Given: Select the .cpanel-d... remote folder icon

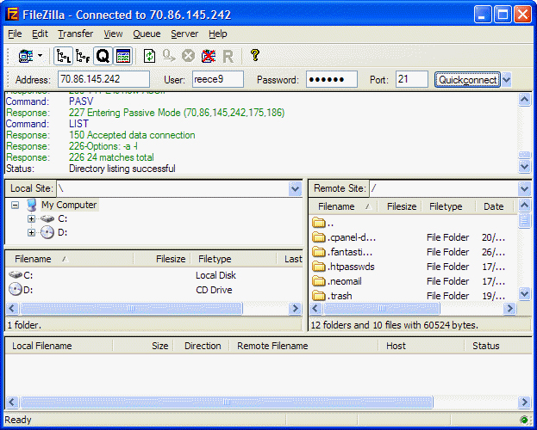Looking at the screenshot, I should pyautogui.click(x=319, y=236).
